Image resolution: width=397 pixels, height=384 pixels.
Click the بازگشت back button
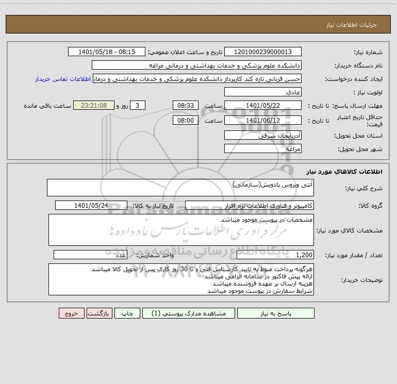click(99, 313)
